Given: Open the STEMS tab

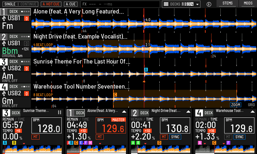Looking at the screenshot, I should coord(227,4).
